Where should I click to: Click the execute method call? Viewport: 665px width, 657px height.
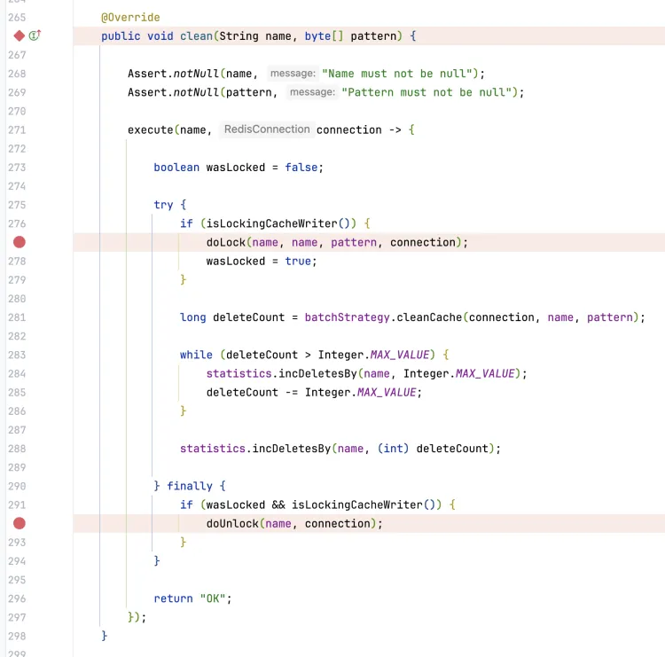coord(150,129)
